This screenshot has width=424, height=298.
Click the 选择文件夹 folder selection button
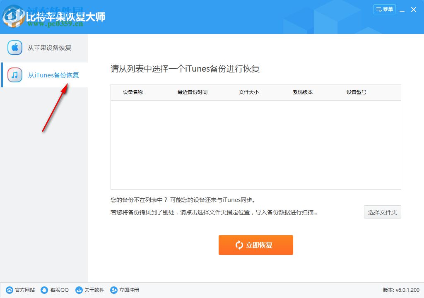[382, 212]
